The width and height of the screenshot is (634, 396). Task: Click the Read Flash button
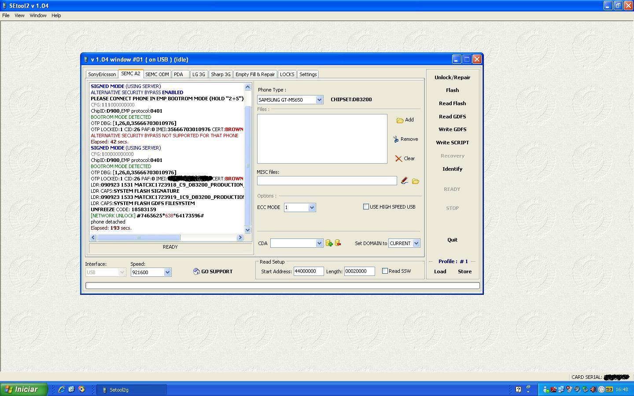452,103
